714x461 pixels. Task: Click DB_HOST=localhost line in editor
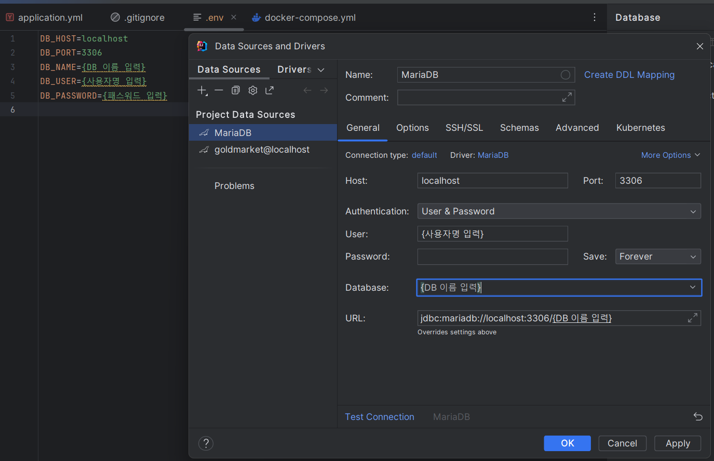coord(84,38)
